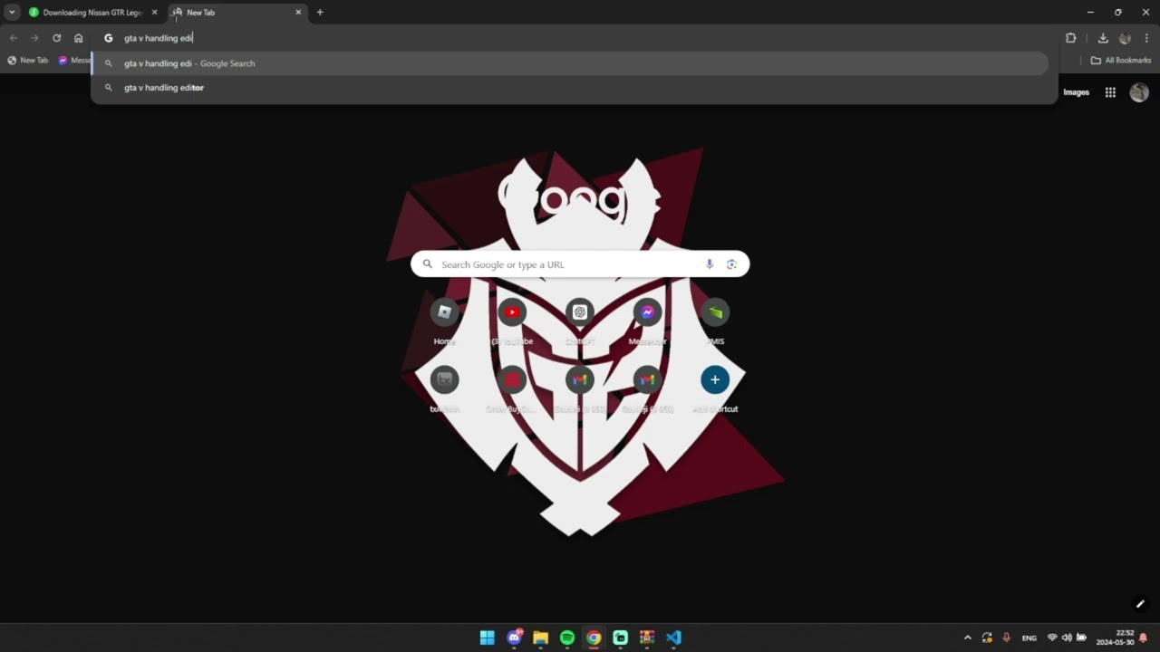The height and width of the screenshot is (652, 1160).
Task: Open the clock and date 22:52
Action: coord(1116,638)
